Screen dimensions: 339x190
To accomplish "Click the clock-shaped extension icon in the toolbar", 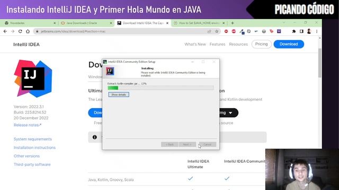I will tap(249, 32).
